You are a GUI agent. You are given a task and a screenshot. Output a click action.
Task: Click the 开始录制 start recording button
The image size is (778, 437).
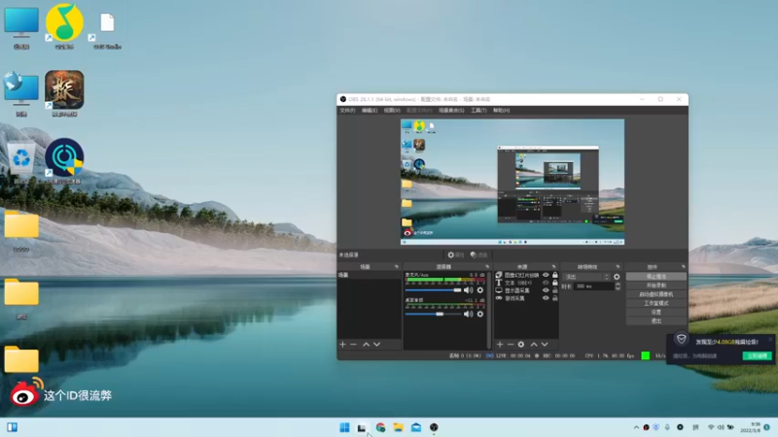coord(655,286)
